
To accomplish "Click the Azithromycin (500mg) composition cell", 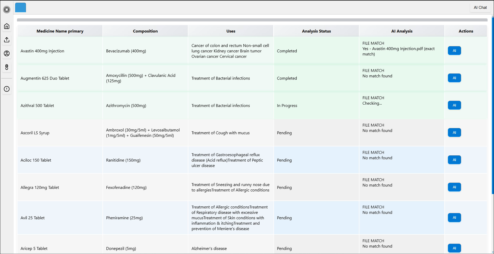I will pos(145,106).
